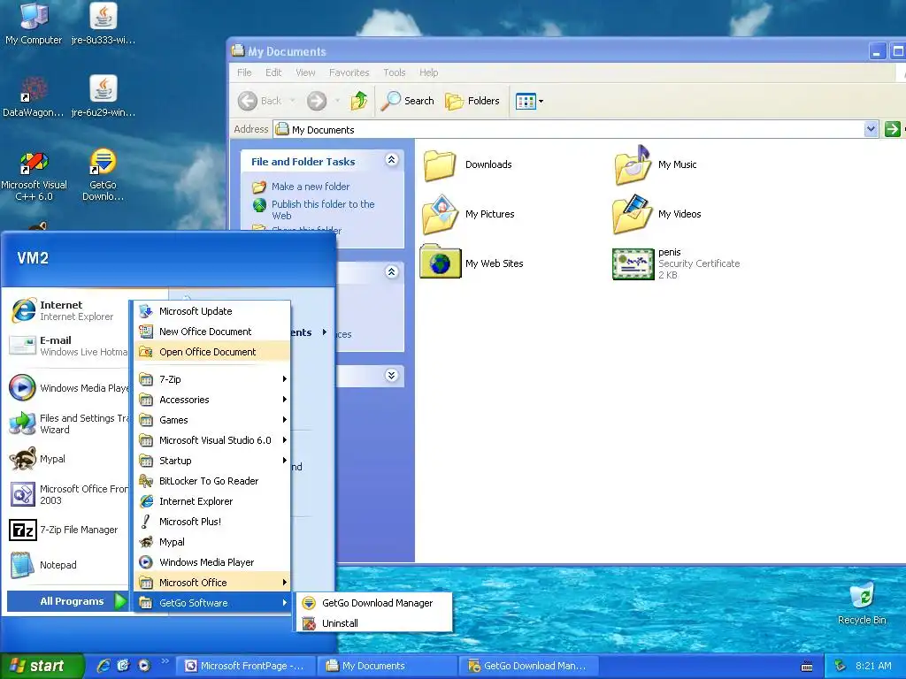Launch Windows Media Player from recent list
This screenshot has height=679, width=906.
[68, 388]
